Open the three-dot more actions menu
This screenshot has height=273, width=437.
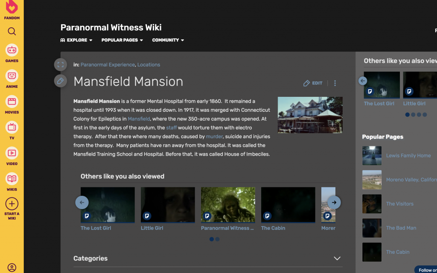335,83
